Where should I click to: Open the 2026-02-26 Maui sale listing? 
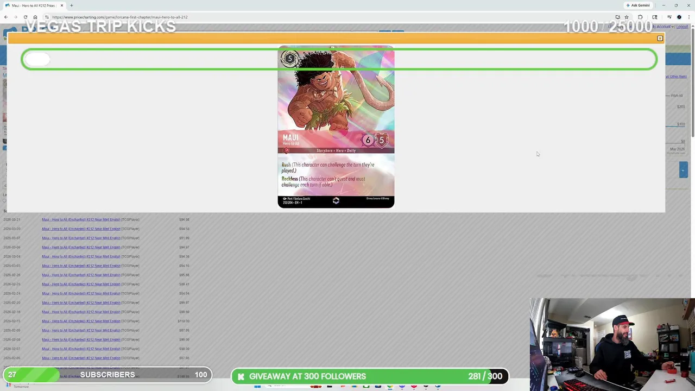tap(81, 275)
